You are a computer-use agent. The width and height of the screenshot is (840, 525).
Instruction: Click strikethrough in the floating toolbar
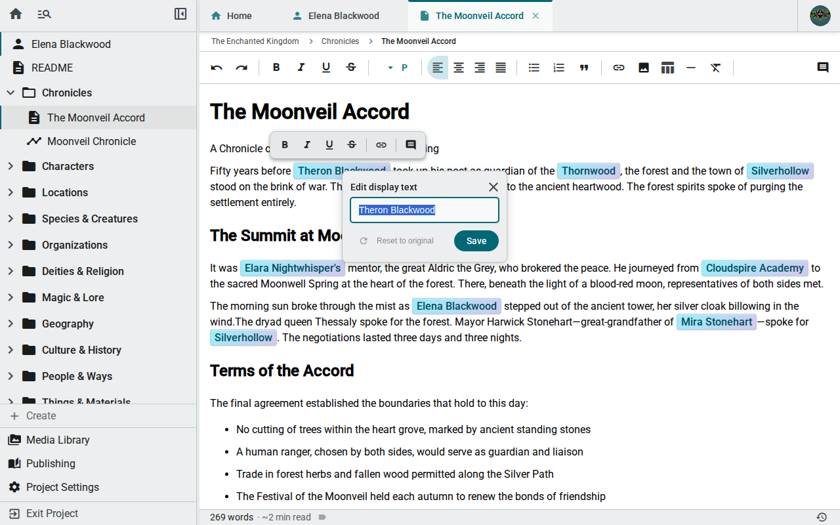(352, 145)
